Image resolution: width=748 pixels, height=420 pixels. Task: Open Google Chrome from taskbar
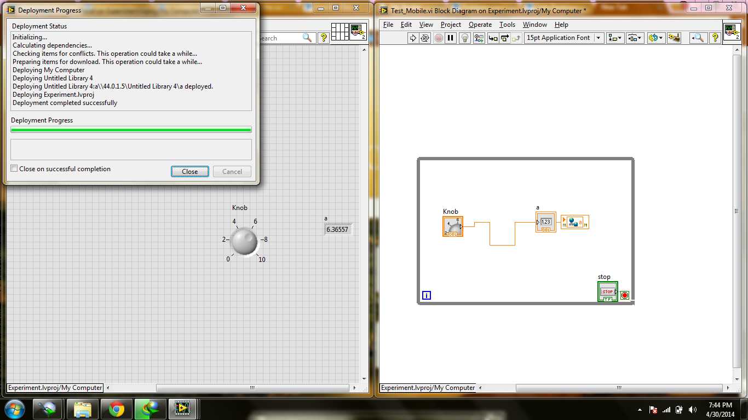tap(116, 409)
